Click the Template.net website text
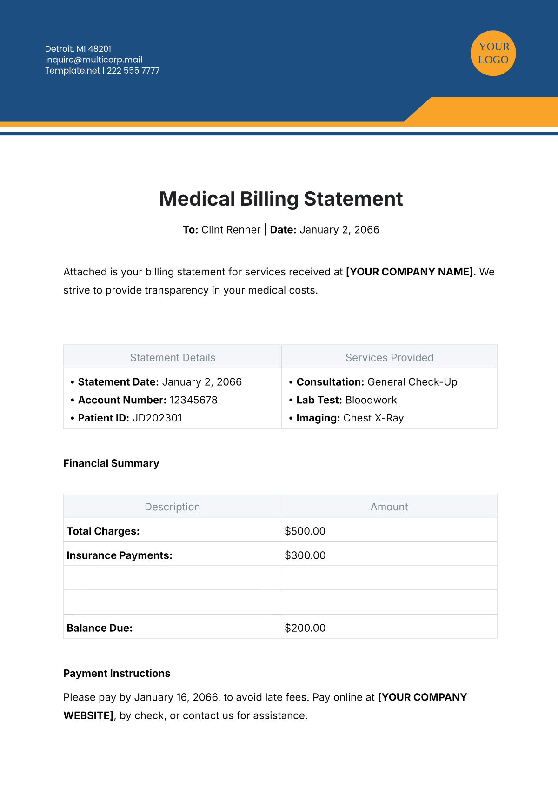Viewport: 558px width, 789px height. (73, 71)
